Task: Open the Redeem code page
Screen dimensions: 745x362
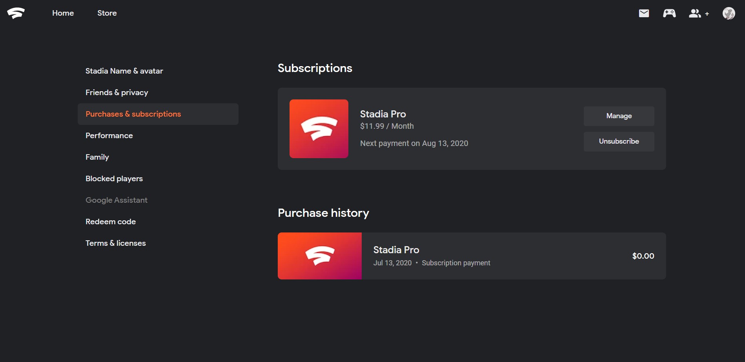Action: coord(110,222)
